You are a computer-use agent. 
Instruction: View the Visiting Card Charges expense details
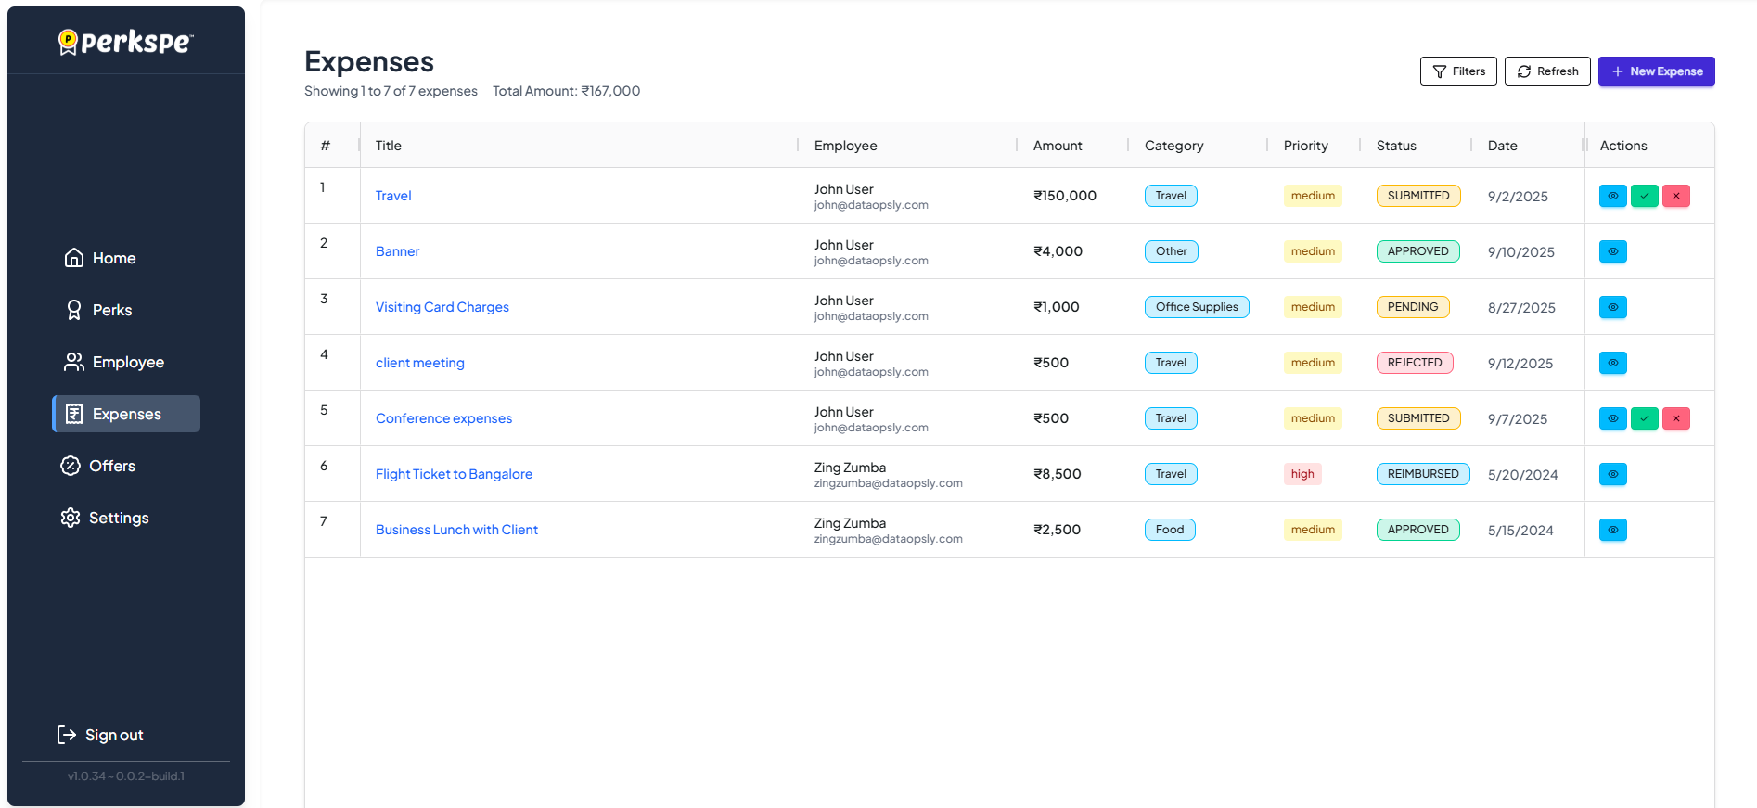[1612, 307]
